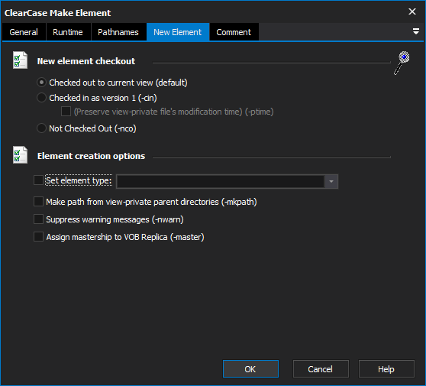Click the checklist icon beside New element checkout
Screen dimensions: 426x386
[x=20, y=60]
